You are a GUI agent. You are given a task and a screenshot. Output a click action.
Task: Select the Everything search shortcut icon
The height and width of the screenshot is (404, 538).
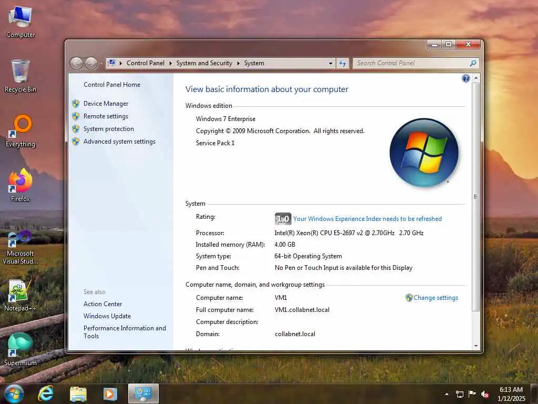tap(20, 131)
